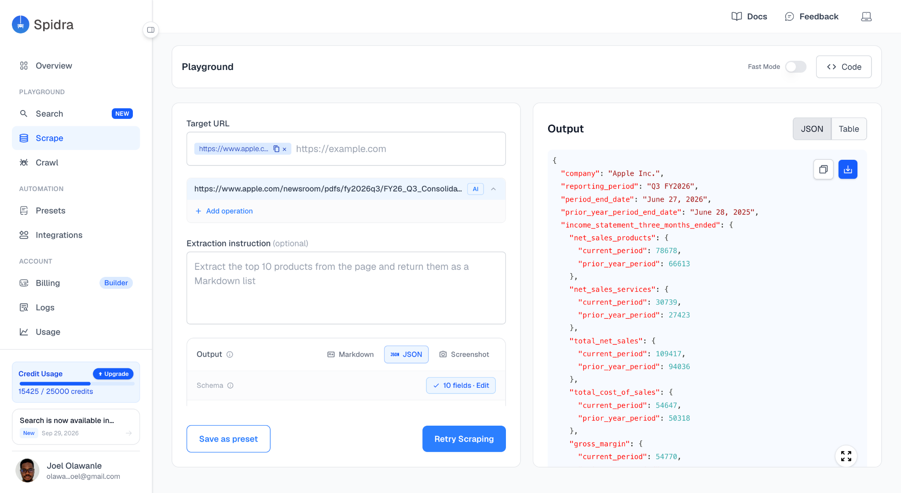Toggle Fast Mode switch

[x=796, y=67]
